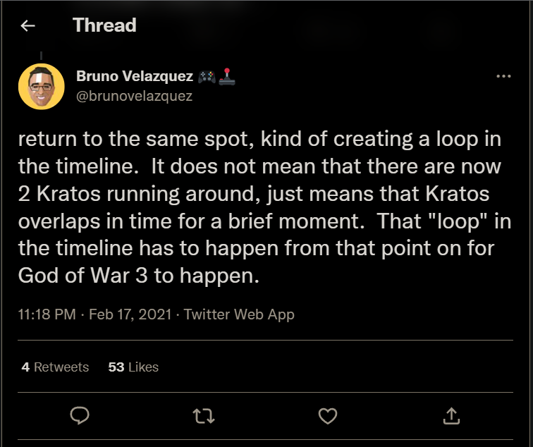
Task: Click the gamepad emoji beside the name
Action: click(x=207, y=77)
